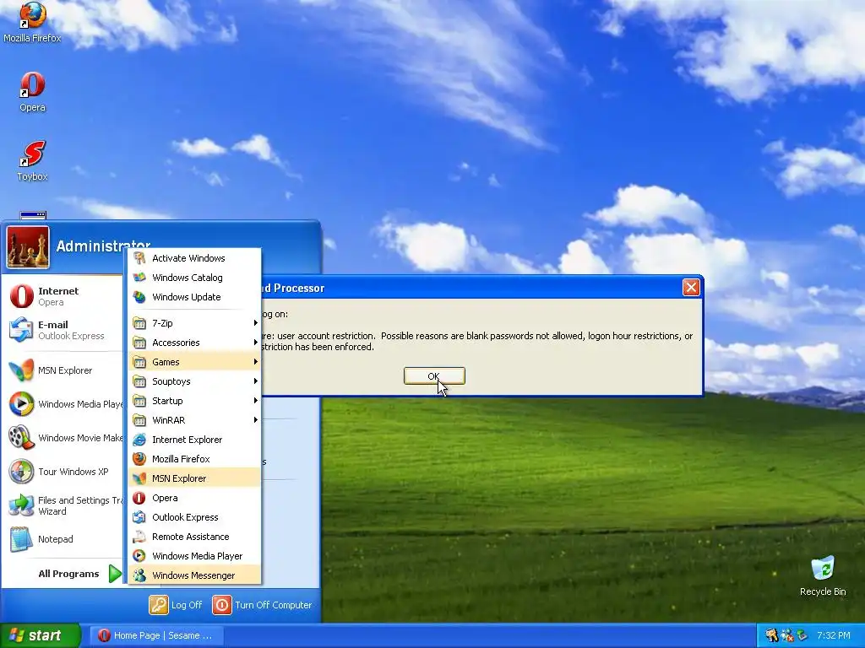The image size is (865, 648).
Task: Expand the Games submenu arrow
Action: click(255, 361)
